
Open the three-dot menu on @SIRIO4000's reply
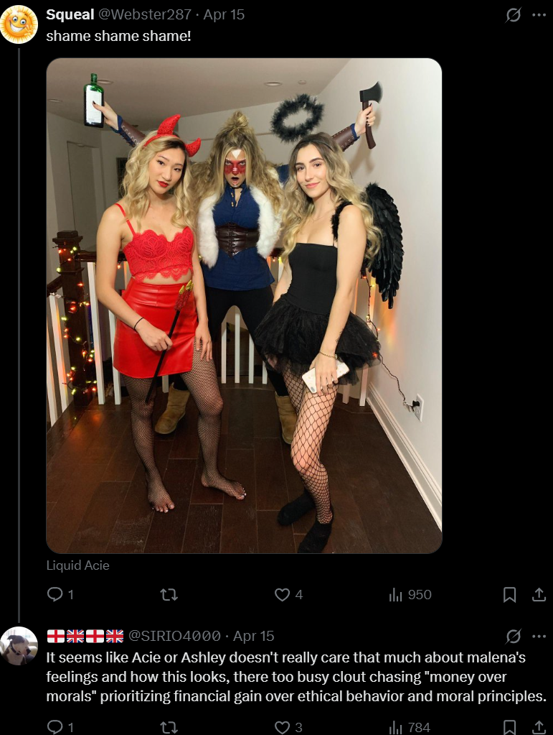click(x=539, y=636)
